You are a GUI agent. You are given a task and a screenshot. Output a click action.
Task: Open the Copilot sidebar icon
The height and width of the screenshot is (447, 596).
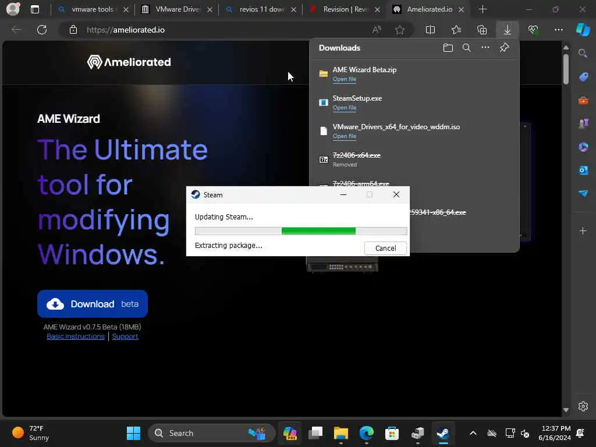pos(583,30)
